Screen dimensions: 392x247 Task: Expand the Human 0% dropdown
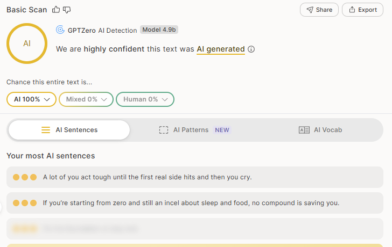click(x=145, y=99)
